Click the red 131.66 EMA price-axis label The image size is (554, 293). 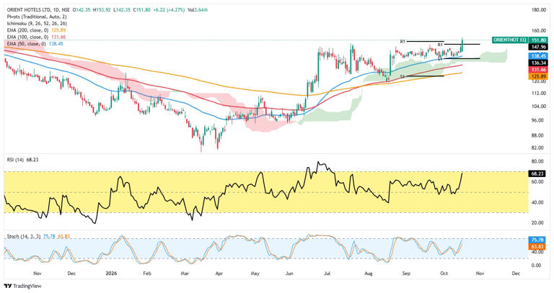pyautogui.click(x=538, y=70)
